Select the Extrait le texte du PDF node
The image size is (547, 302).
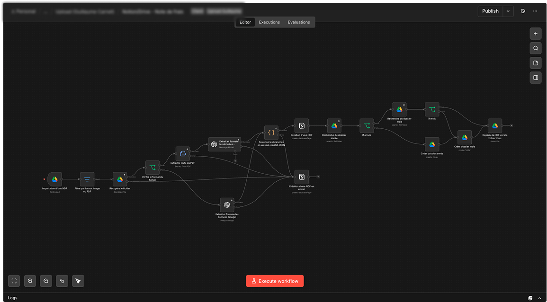[183, 153]
